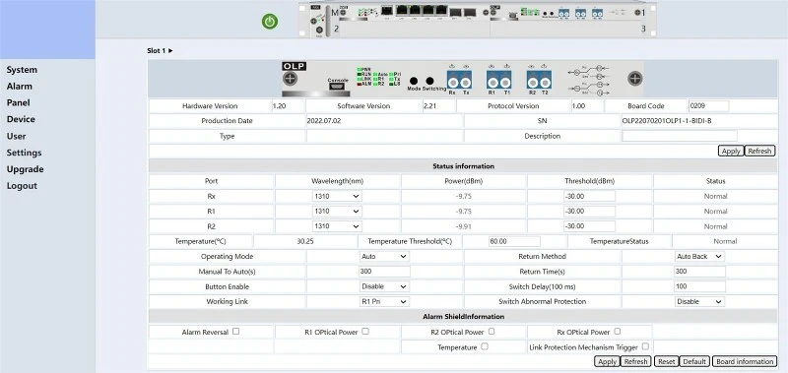
Task: Open the Settings menu
Action: pos(24,153)
